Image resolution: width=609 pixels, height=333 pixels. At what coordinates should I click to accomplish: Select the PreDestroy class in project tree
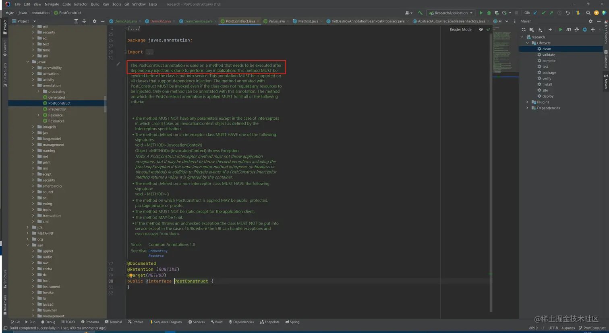57,109
